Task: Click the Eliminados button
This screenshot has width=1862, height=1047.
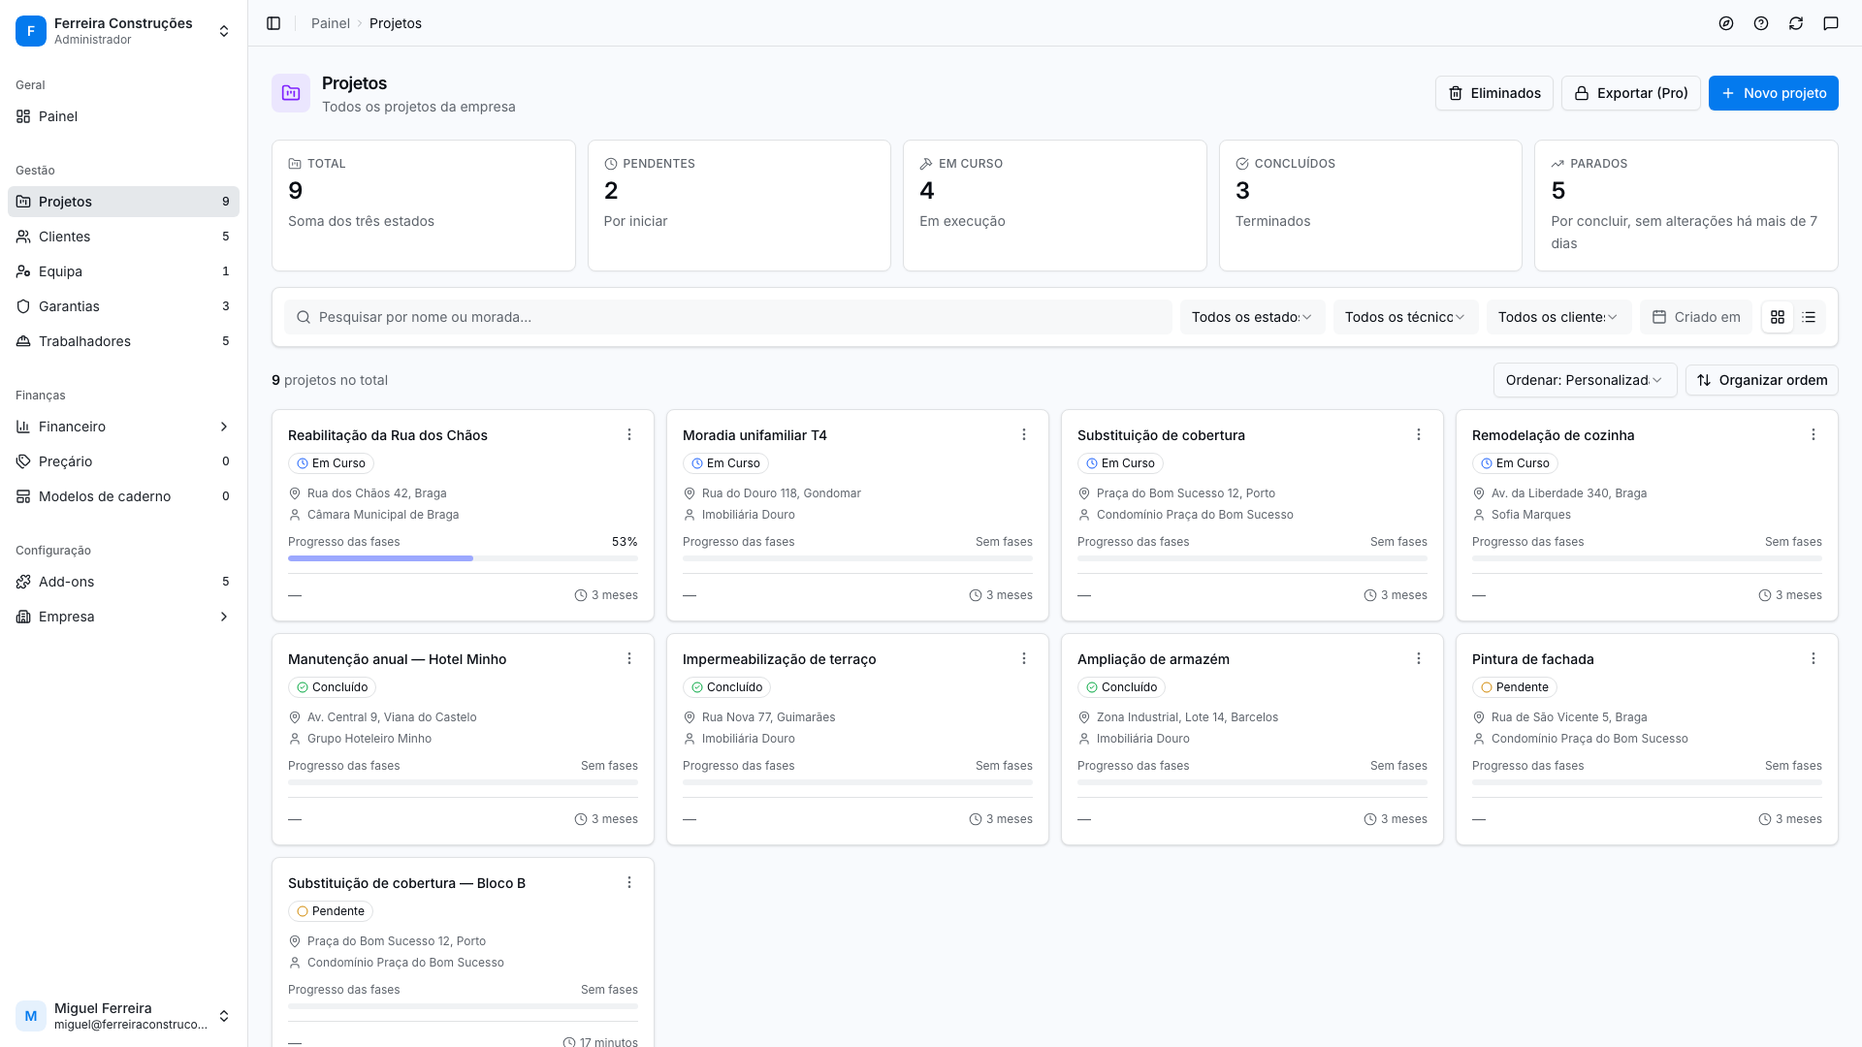Action: [1493, 93]
